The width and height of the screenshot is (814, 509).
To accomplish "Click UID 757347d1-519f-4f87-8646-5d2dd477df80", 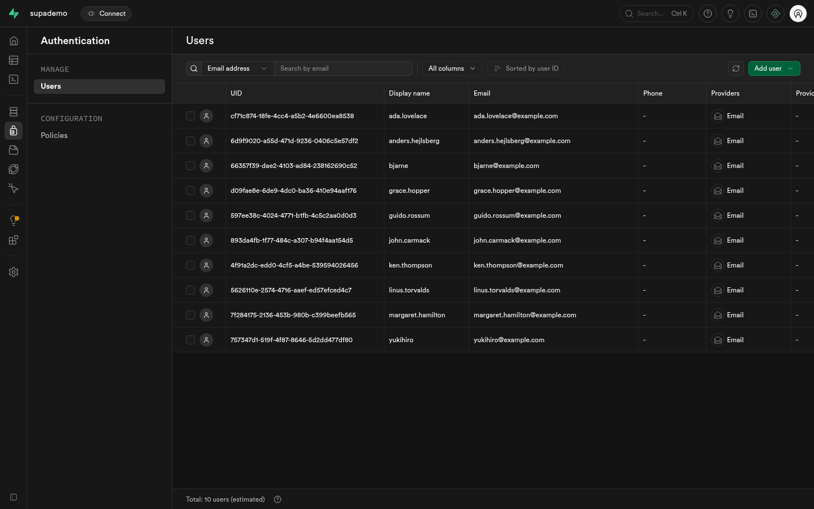I will [x=292, y=340].
